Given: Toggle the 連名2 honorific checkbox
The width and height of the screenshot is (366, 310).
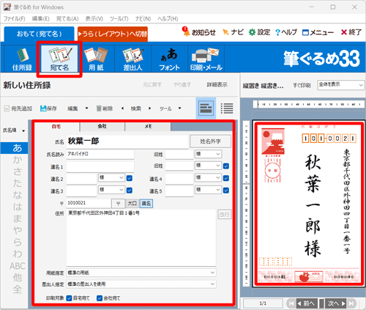Looking at the screenshot, I should click(x=130, y=178).
